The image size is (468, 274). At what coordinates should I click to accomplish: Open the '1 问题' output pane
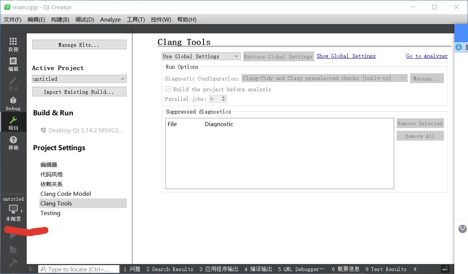pyautogui.click(x=132, y=269)
